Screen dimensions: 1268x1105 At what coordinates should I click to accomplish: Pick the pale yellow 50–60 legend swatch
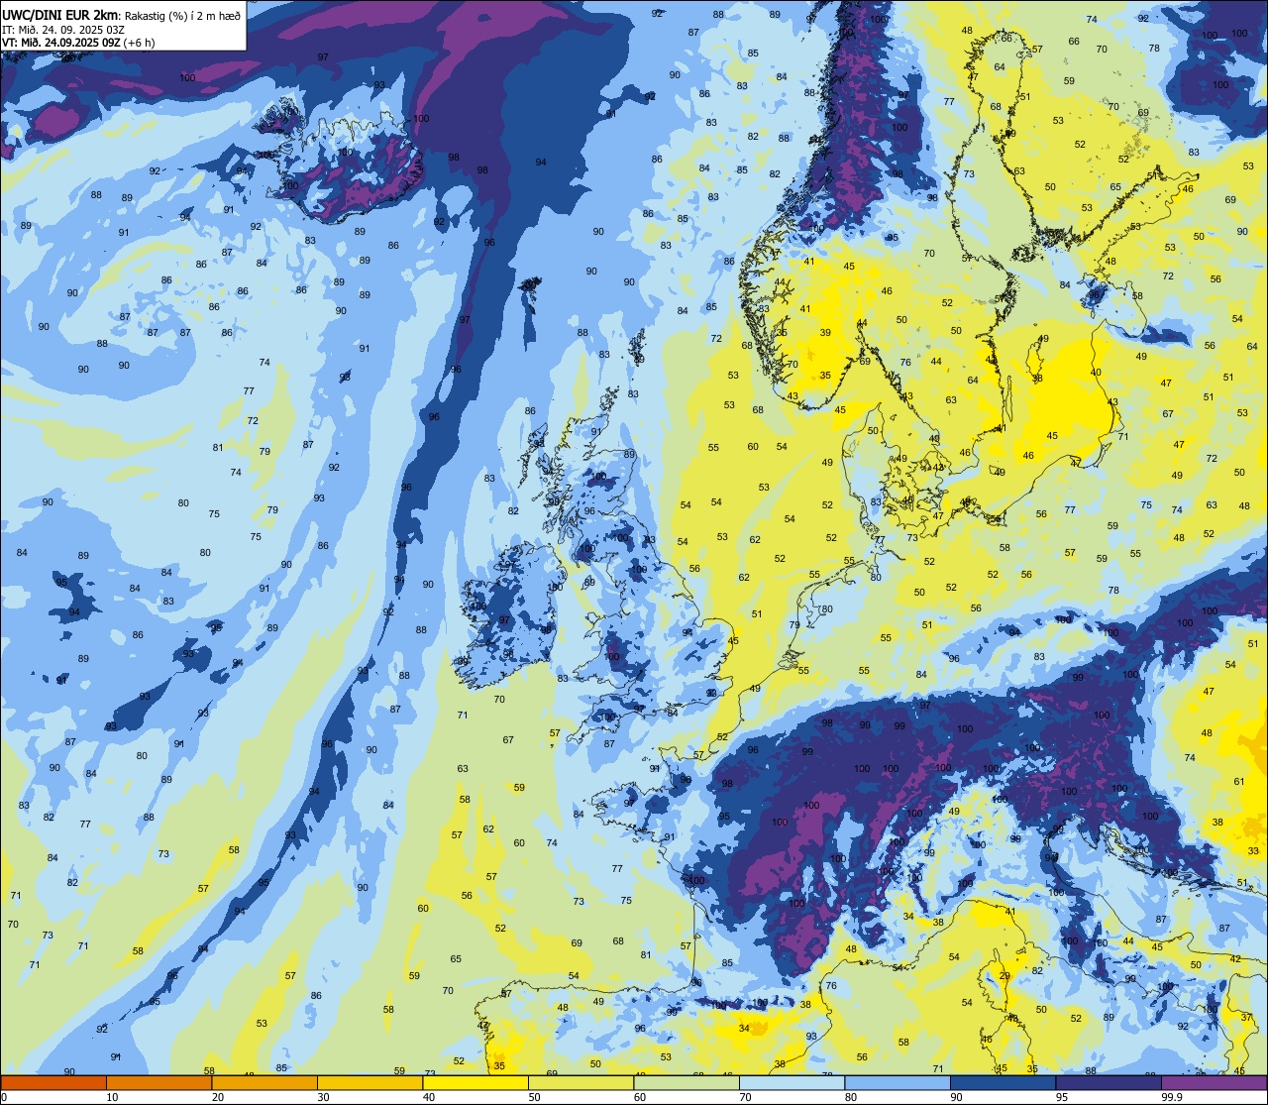[x=581, y=1082]
